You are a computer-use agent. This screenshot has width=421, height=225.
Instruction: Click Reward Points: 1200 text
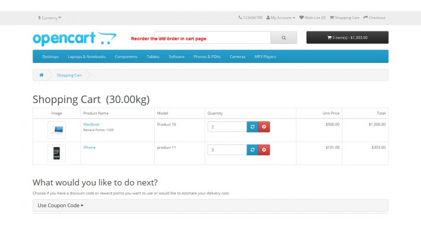pos(98,130)
